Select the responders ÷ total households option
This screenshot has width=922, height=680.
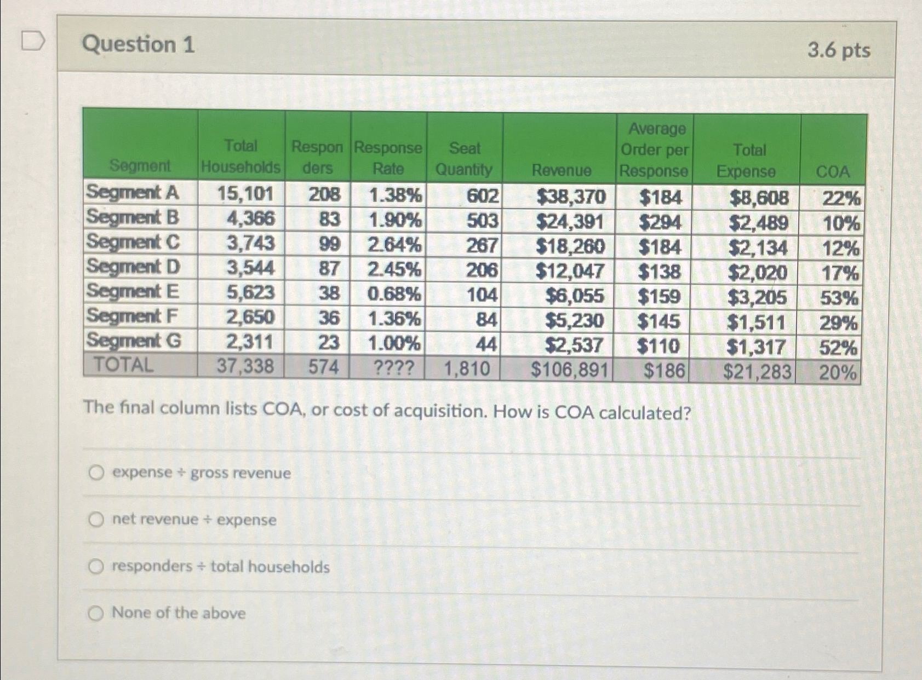(x=96, y=566)
